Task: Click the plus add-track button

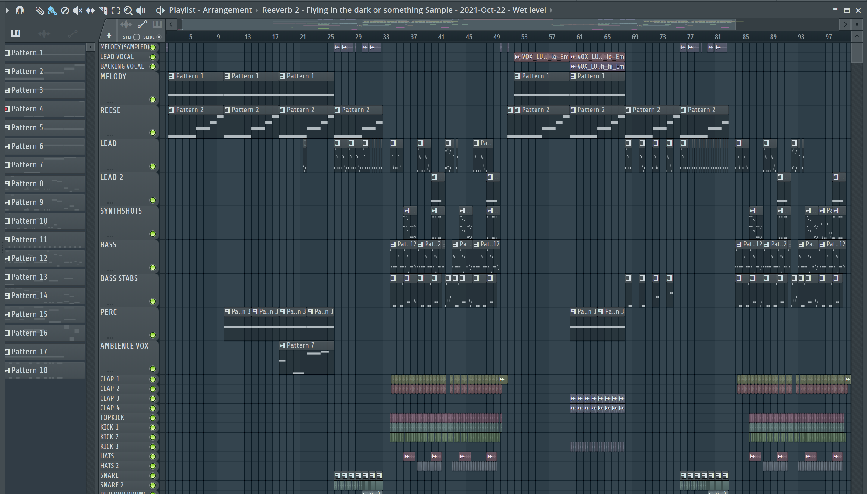Action: click(x=109, y=35)
